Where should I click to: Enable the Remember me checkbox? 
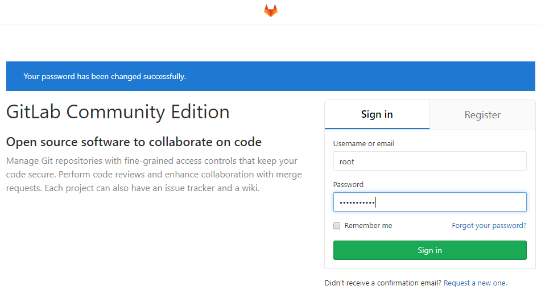337,226
